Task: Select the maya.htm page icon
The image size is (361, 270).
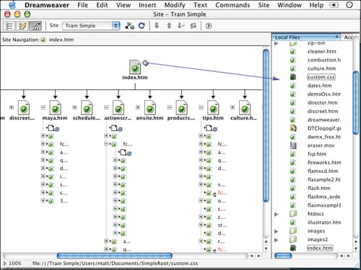Action: [x=55, y=107]
